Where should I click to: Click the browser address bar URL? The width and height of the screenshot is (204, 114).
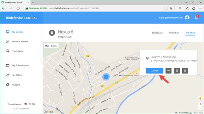coord(74,8)
